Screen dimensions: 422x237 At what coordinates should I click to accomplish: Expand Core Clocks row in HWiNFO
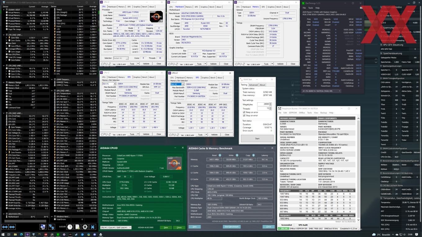tap(6, 40)
